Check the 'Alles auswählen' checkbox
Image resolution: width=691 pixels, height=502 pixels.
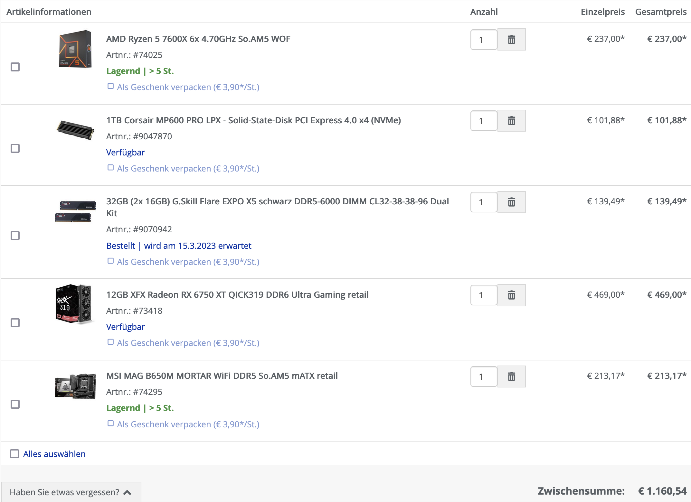click(x=14, y=454)
